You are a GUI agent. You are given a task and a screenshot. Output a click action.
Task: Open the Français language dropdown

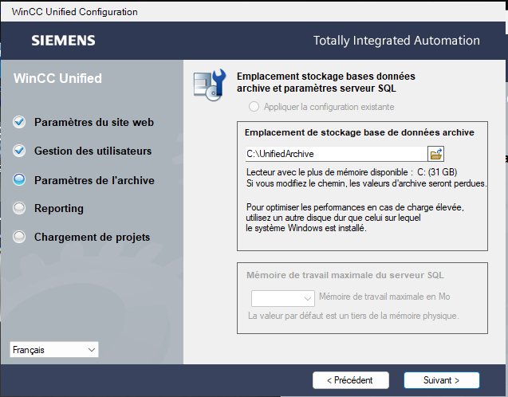point(54,350)
